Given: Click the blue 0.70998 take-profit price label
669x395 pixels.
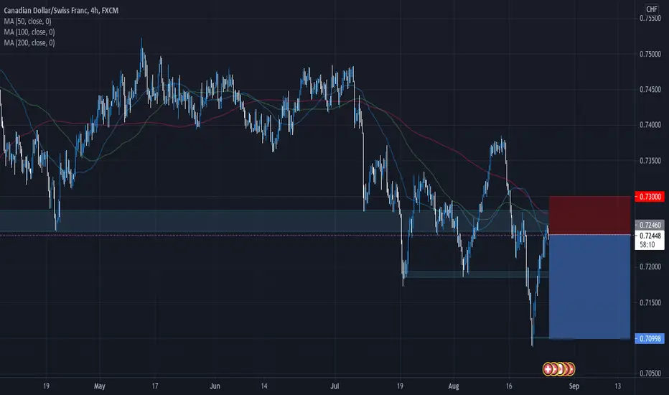Looking at the screenshot, I should (650, 339).
